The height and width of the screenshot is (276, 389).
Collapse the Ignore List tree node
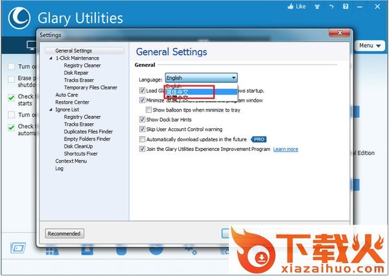pyautogui.click(x=51, y=109)
